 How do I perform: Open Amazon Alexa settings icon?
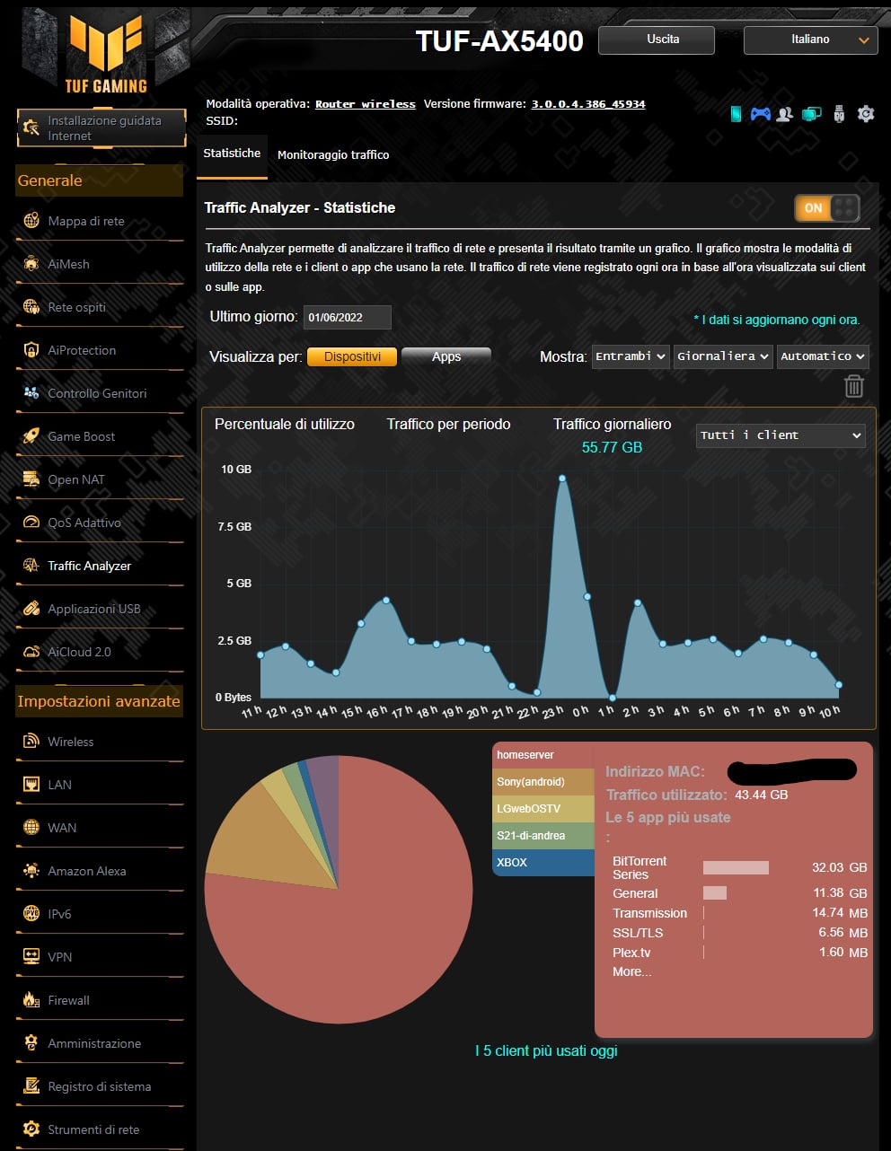click(x=31, y=870)
